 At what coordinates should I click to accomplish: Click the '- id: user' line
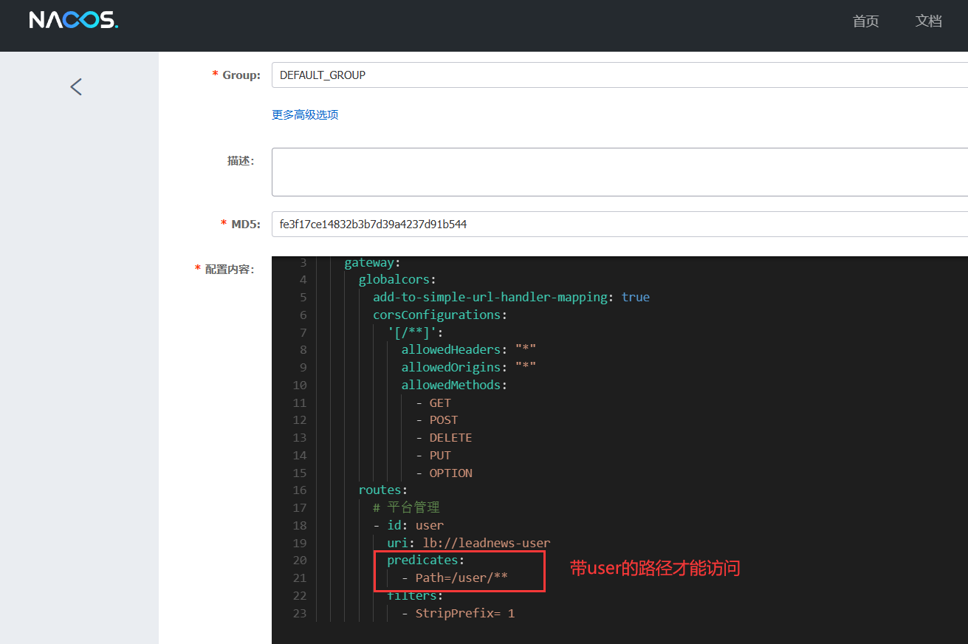[x=408, y=525]
